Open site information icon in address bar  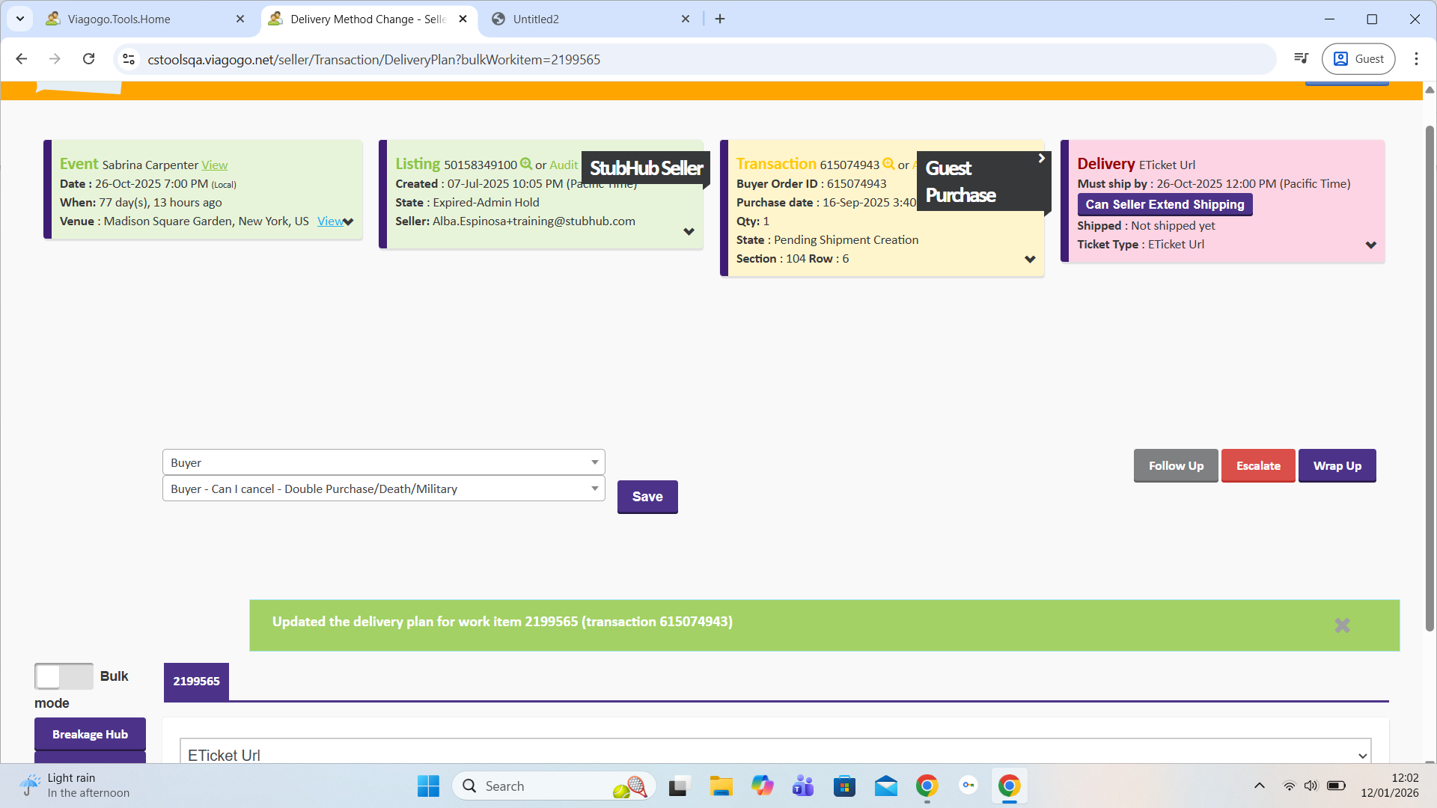(129, 59)
